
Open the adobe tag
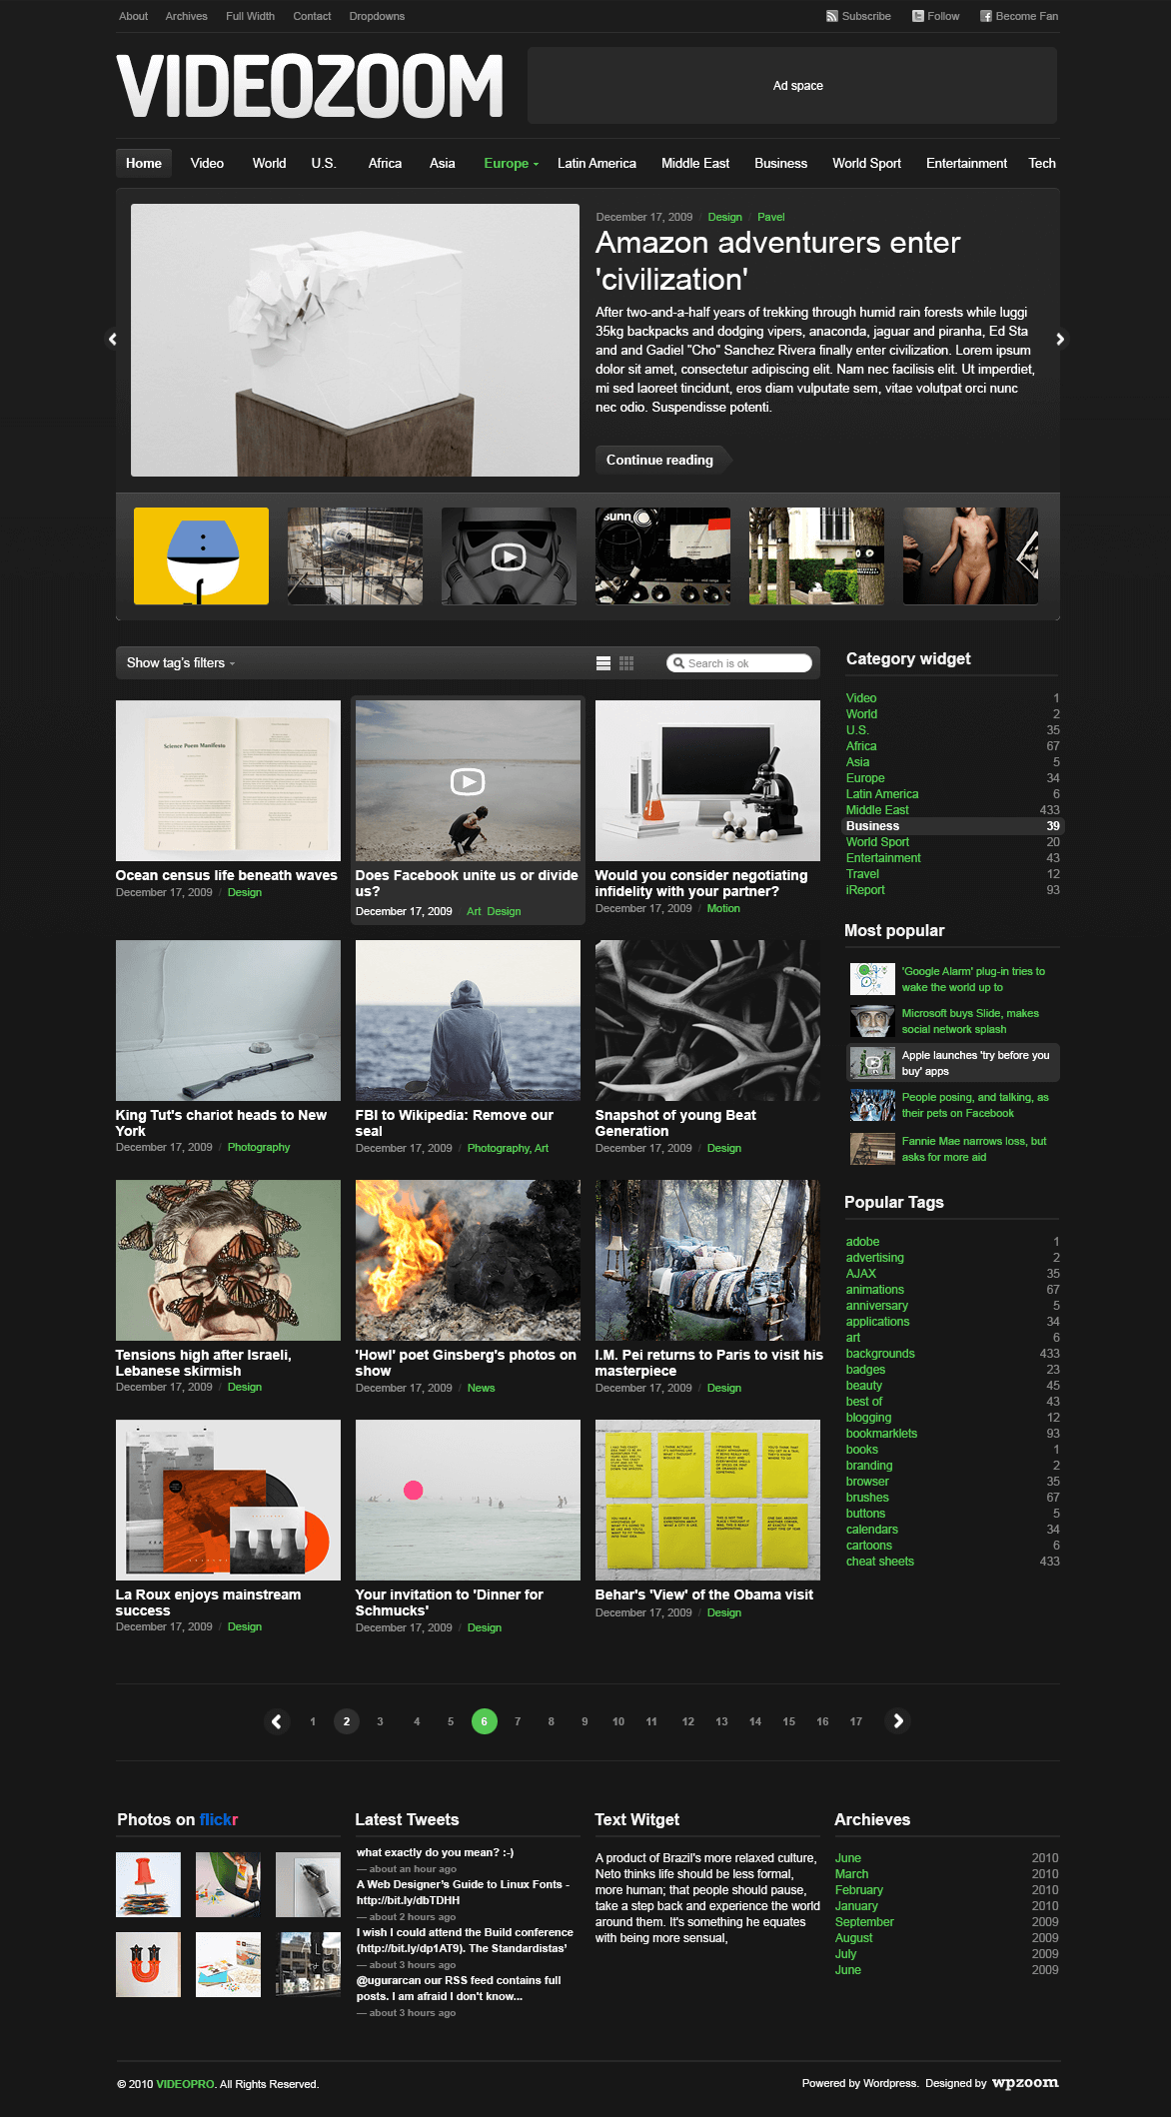click(862, 1242)
